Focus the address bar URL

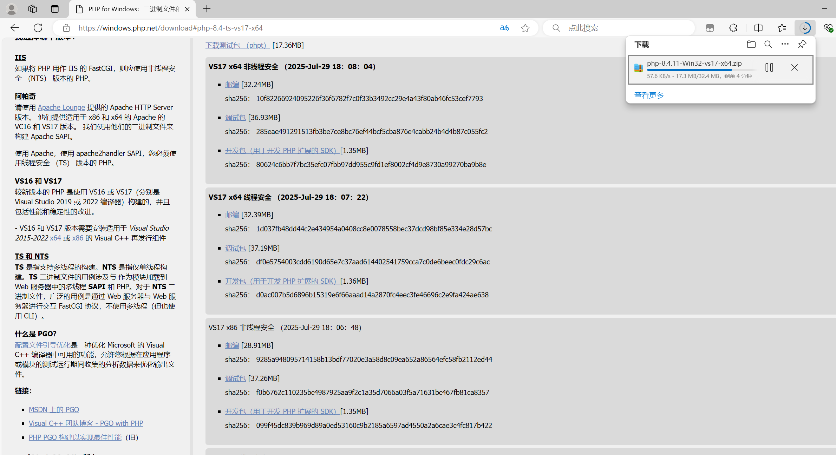pos(171,28)
